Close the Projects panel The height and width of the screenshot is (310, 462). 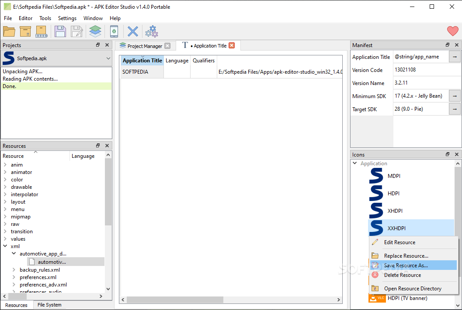107,45
